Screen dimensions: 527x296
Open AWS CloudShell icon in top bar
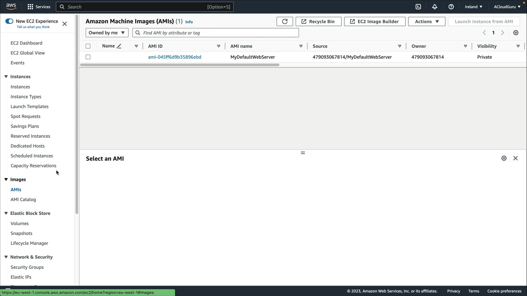click(x=418, y=7)
